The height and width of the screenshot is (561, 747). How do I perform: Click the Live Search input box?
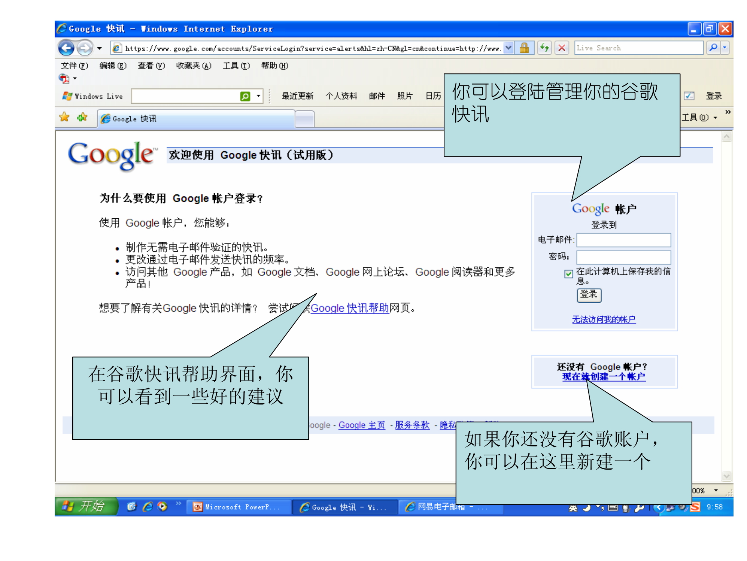coord(639,48)
